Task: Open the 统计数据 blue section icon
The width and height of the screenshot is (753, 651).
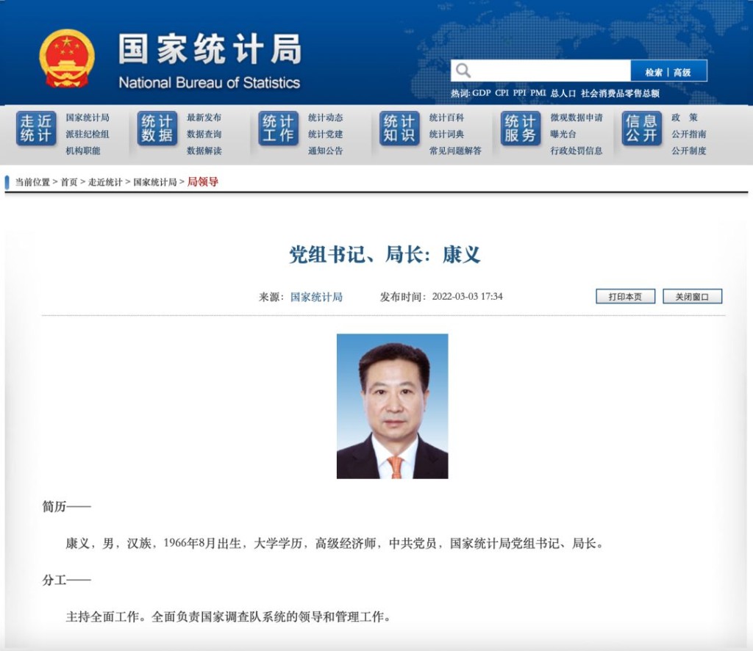Action: 157,129
